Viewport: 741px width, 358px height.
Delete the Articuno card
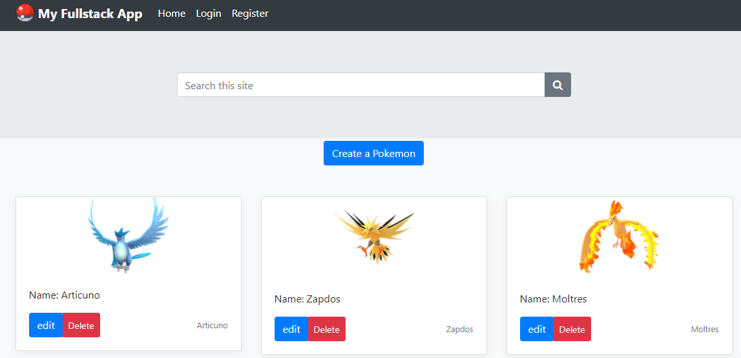coord(81,326)
